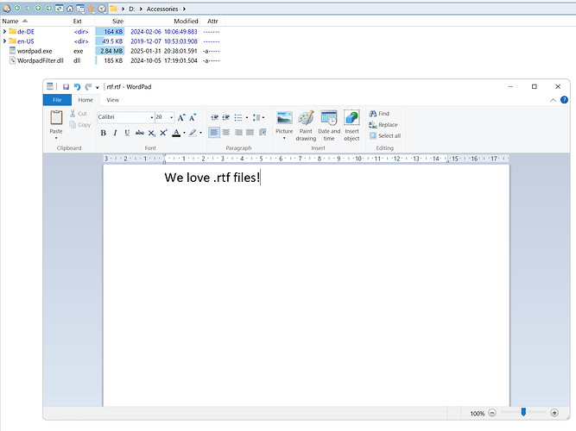Save the document from Quick Access toolbar
576x431 pixels.
coord(66,87)
